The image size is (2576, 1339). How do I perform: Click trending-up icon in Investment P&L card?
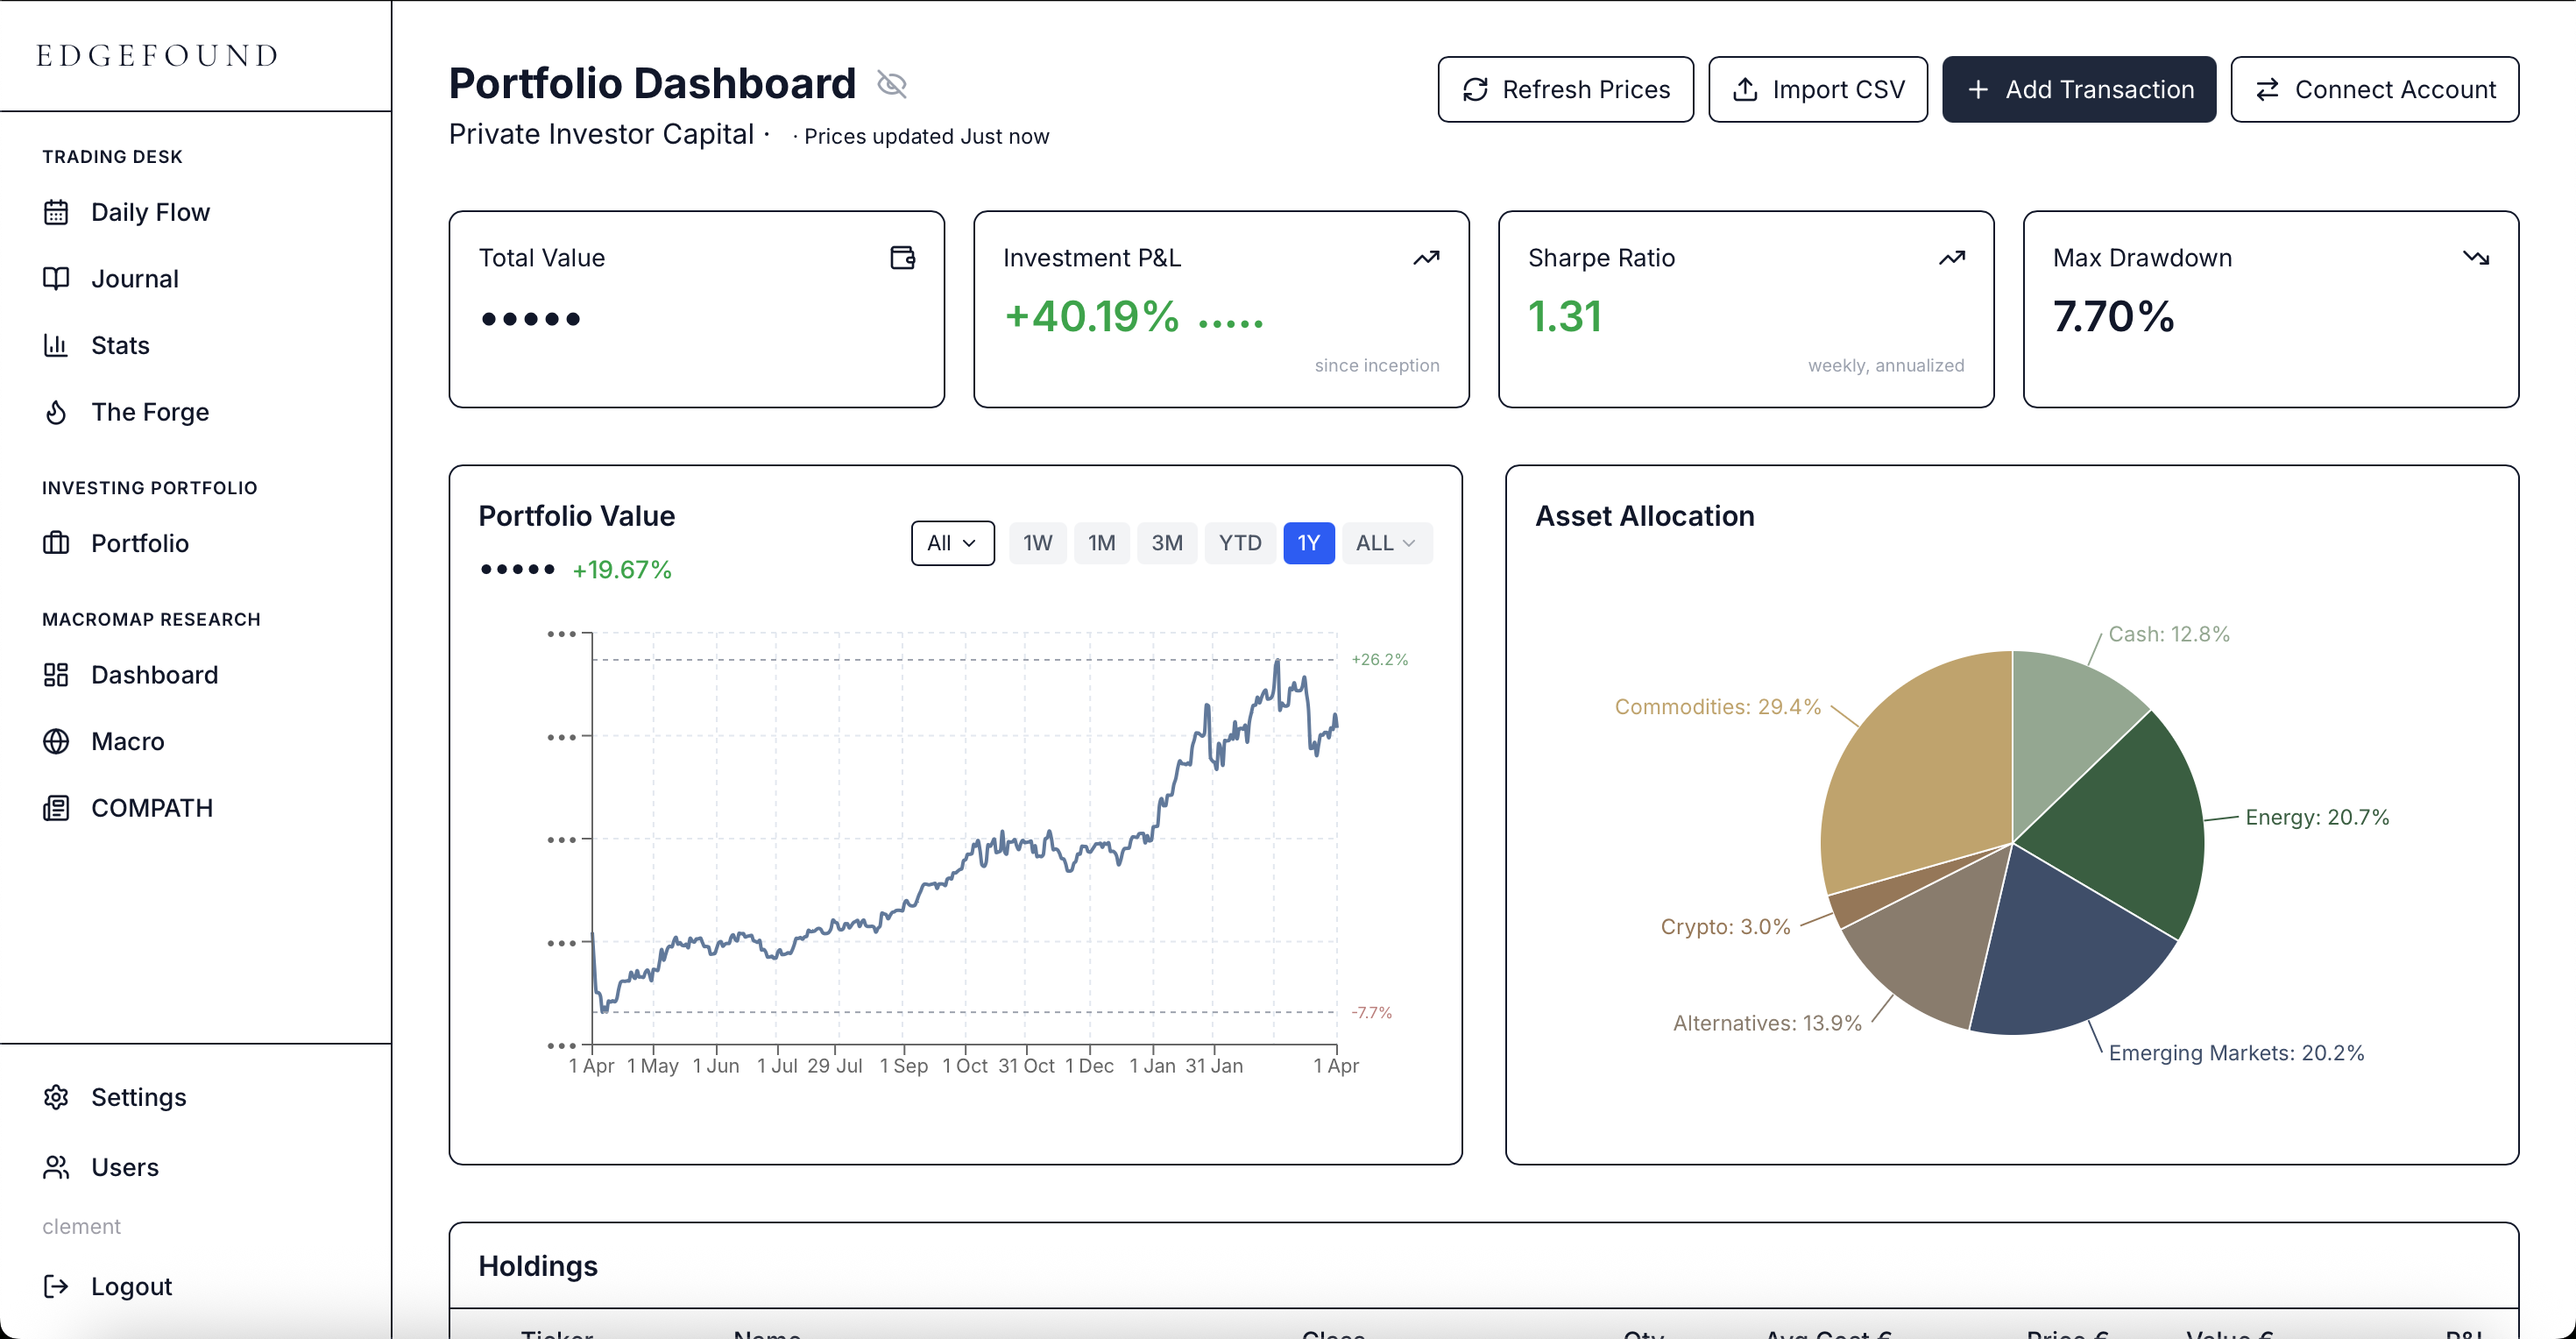[1426, 258]
